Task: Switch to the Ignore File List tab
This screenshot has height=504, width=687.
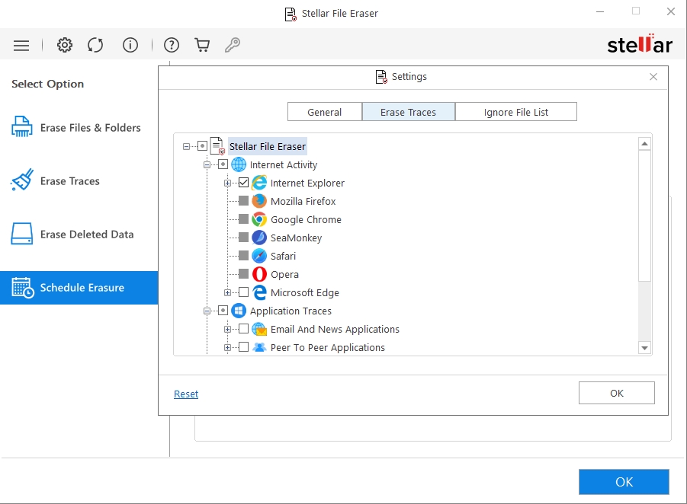Action: 515,112
